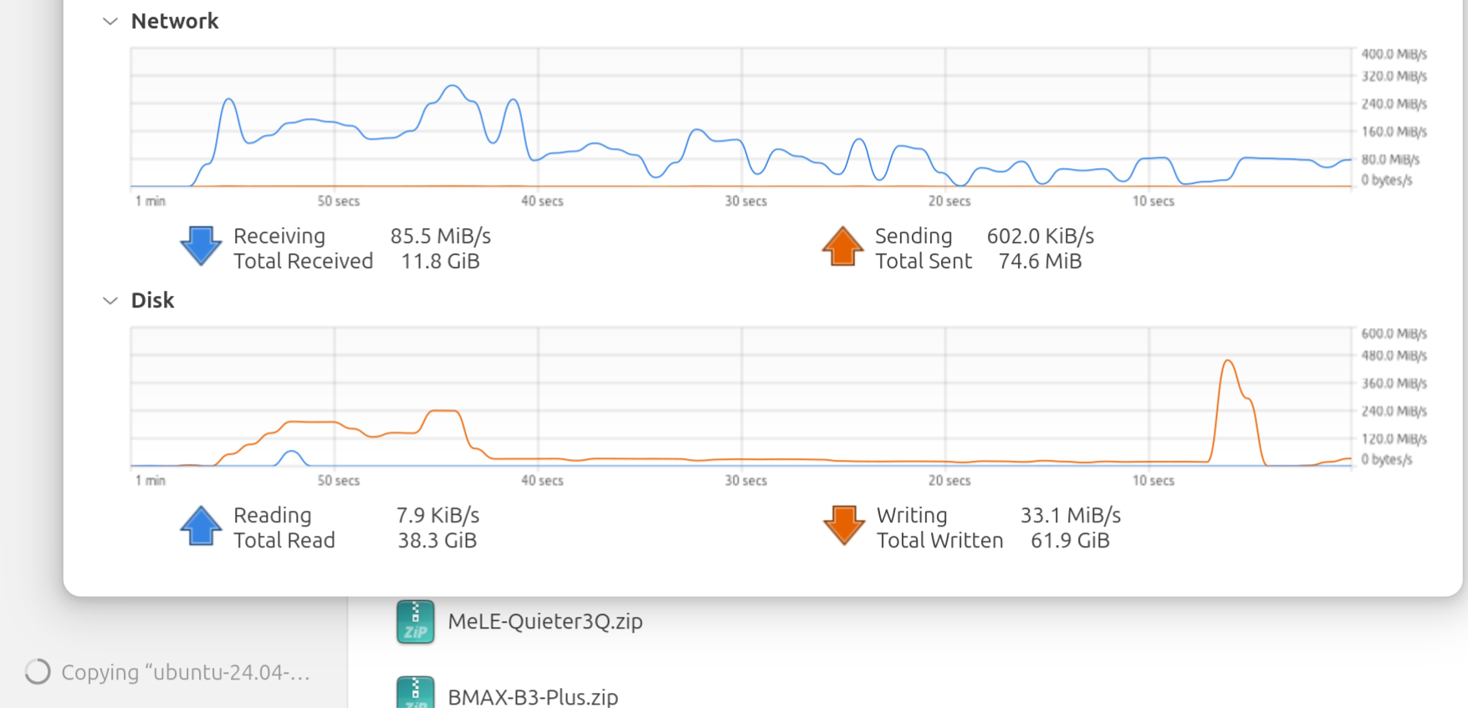Click the orange Writing down-arrow icon
1468x708 pixels.
pyautogui.click(x=843, y=526)
